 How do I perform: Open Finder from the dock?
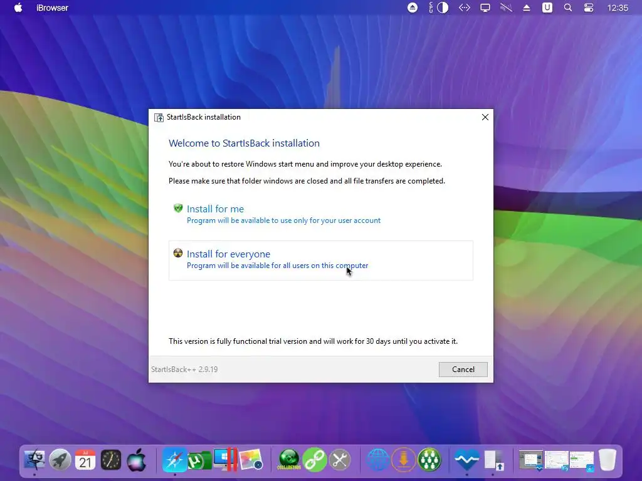click(x=35, y=460)
